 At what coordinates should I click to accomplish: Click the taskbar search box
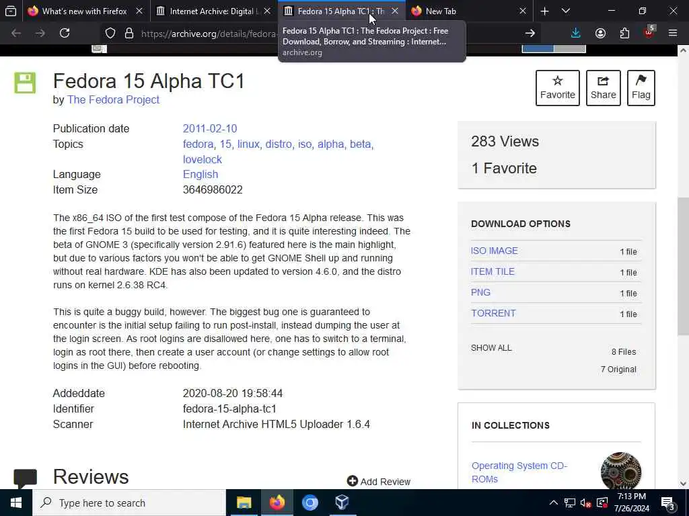click(x=129, y=503)
